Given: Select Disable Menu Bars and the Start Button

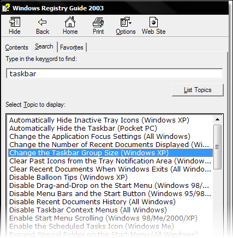Looking at the screenshot, I should [110, 193].
